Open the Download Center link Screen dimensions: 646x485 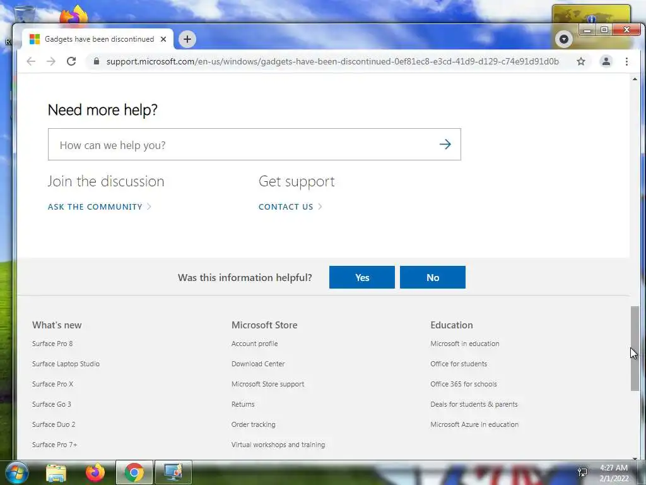(258, 364)
